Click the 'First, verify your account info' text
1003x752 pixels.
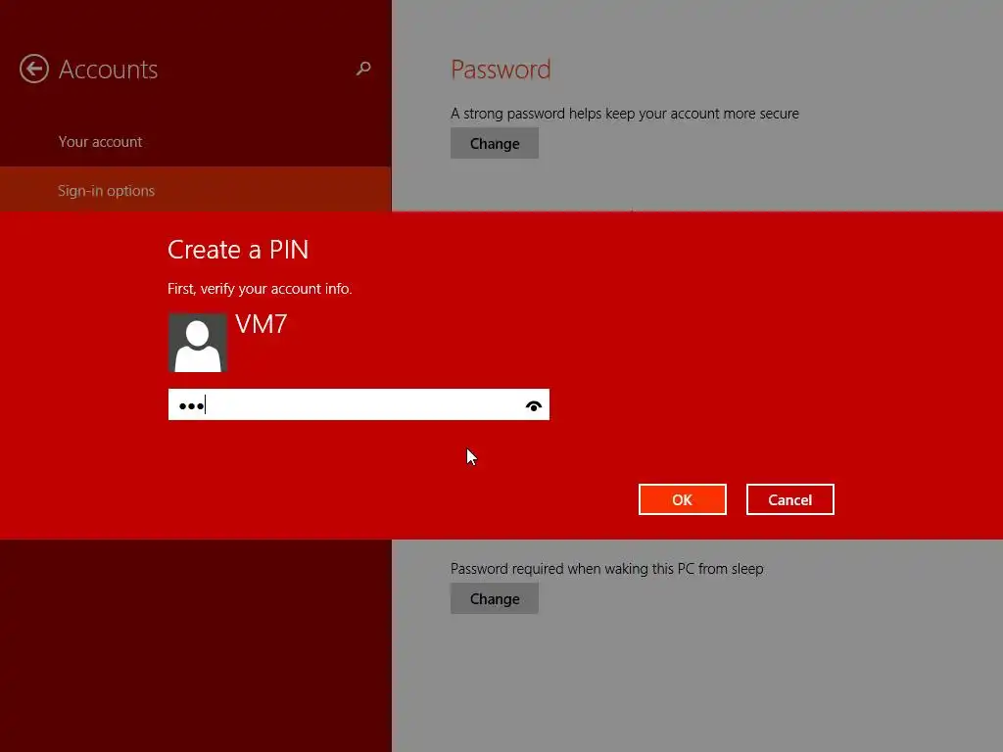260,289
